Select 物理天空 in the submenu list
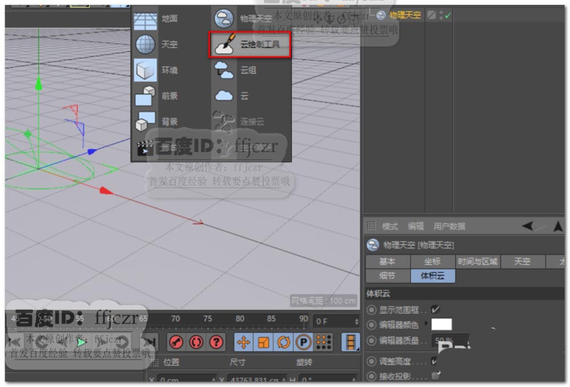The width and height of the screenshot is (570, 387). point(255,19)
